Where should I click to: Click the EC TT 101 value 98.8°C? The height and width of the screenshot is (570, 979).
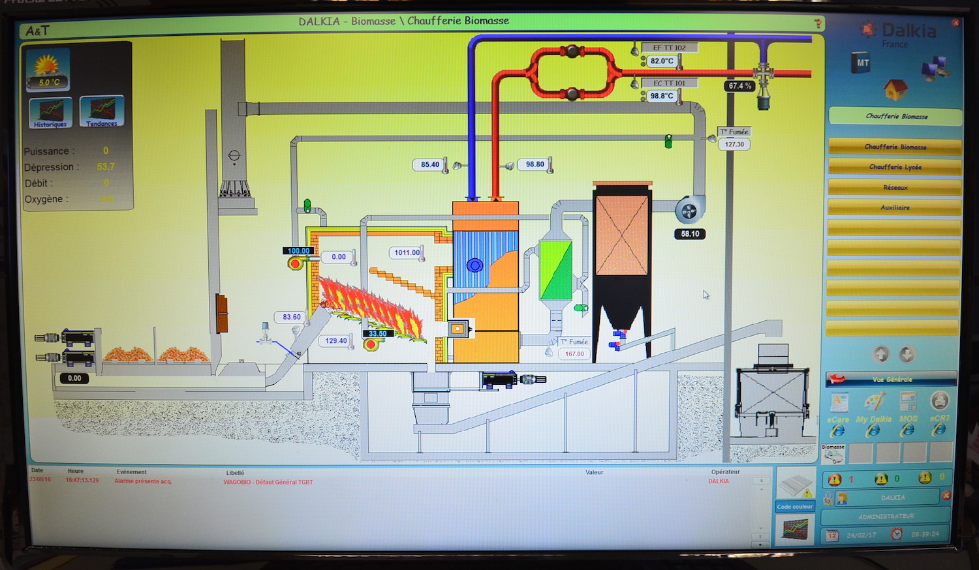(662, 96)
